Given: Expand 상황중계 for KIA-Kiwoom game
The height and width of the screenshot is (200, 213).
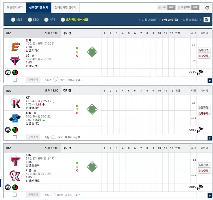Looking at the screenshot, I should tap(204, 171).
